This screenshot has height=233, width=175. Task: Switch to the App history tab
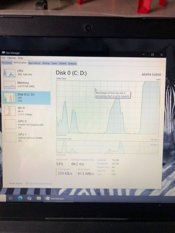(35, 63)
